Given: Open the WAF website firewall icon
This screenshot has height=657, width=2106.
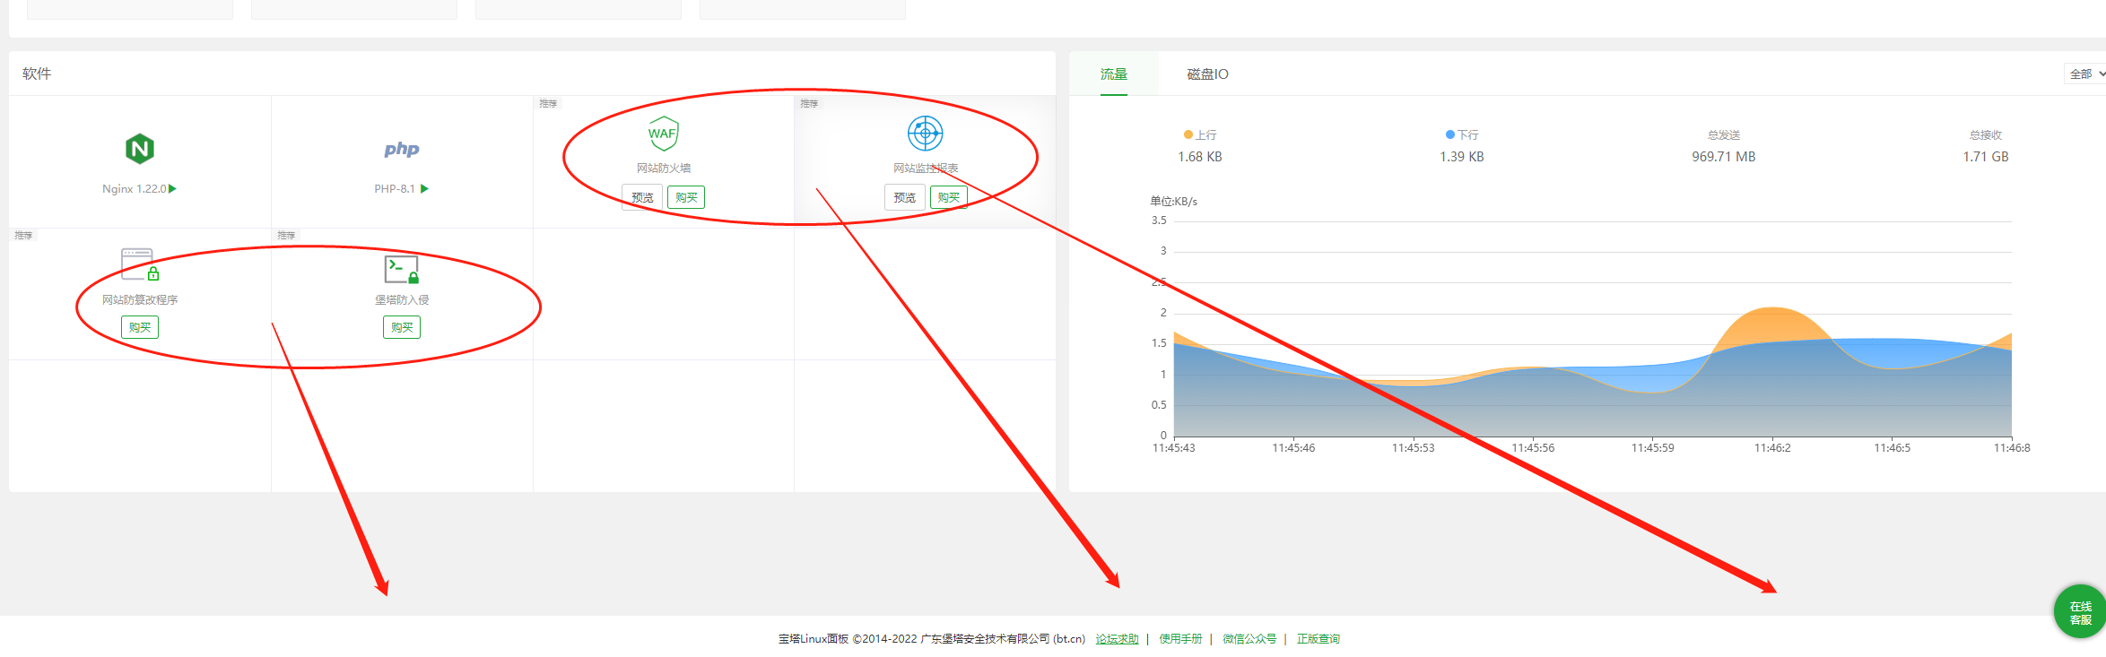Looking at the screenshot, I should point(663,134).
